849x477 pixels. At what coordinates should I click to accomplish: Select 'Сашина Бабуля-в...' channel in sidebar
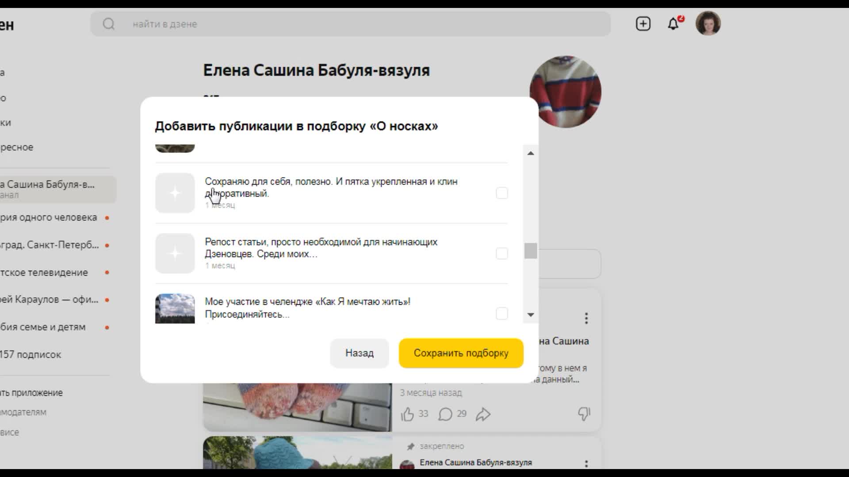[x=58, y=189]
